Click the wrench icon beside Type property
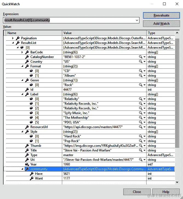This screenshot has width=183, height=199. point(27,155)
